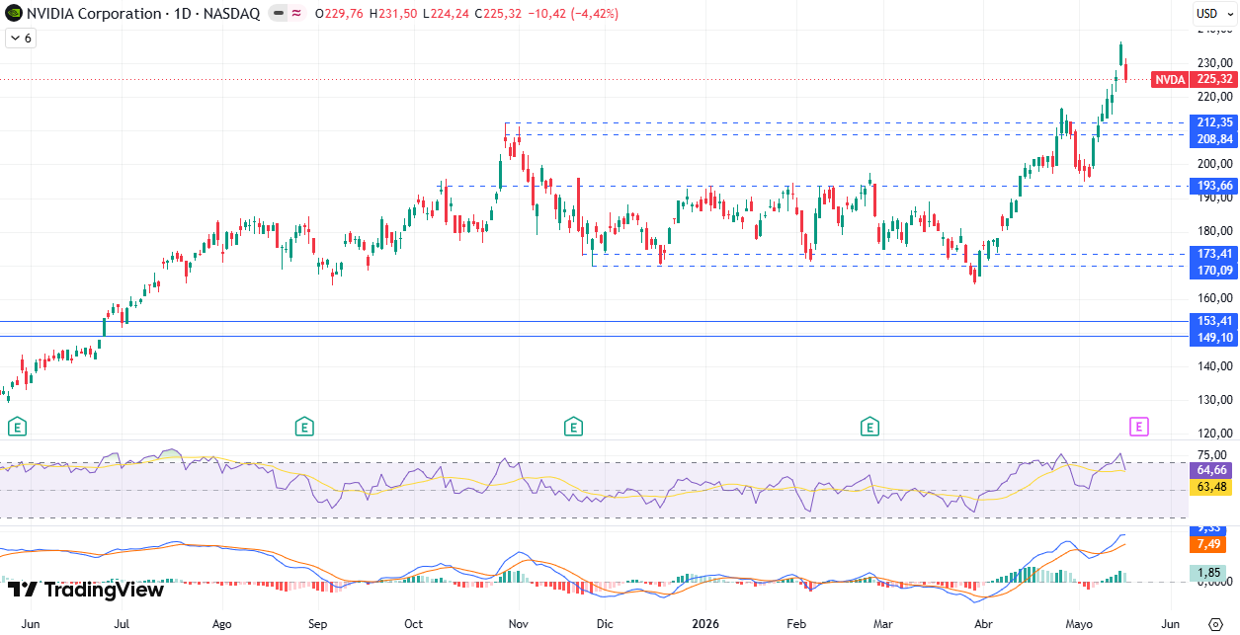1240x635 pixels.
Task: Click the 153,41 horizontal line label
Action: (x=1214, y=321)
